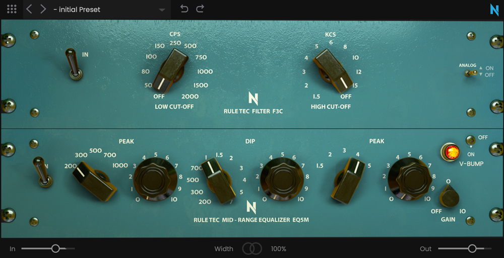The width and height of the screenshot is (504, 258).
Task: Click the 500 label on low Peak selector
Action: click(95, 150)
